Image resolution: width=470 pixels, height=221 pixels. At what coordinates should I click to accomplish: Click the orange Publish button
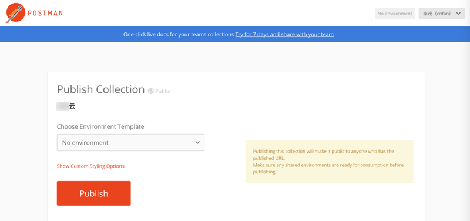click(x=94, y=193)
